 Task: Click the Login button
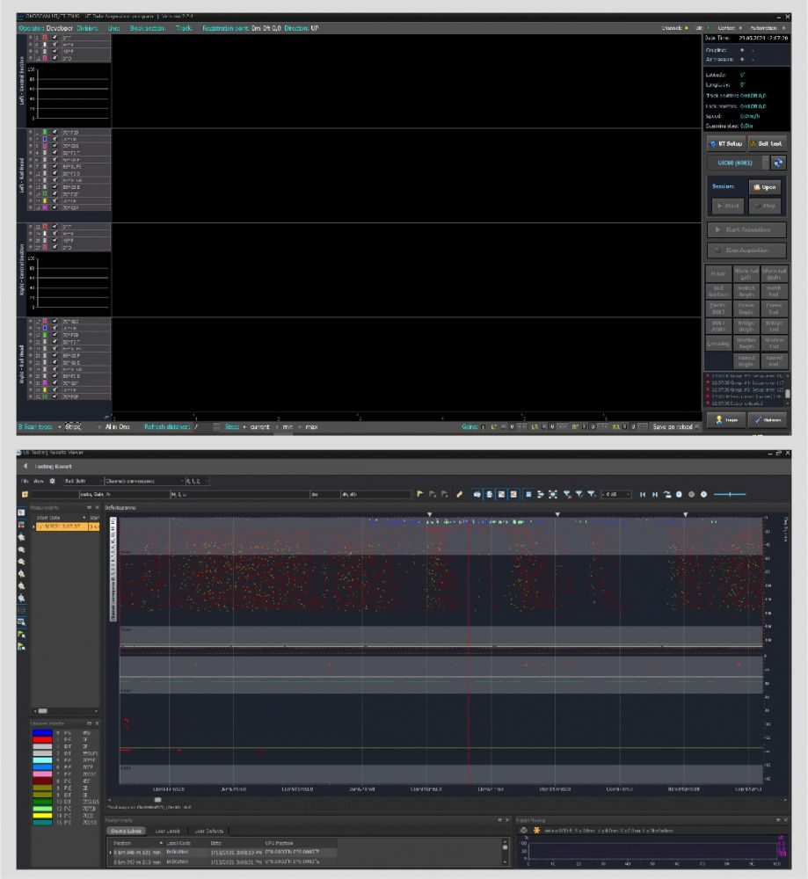[x=726, y=420]
